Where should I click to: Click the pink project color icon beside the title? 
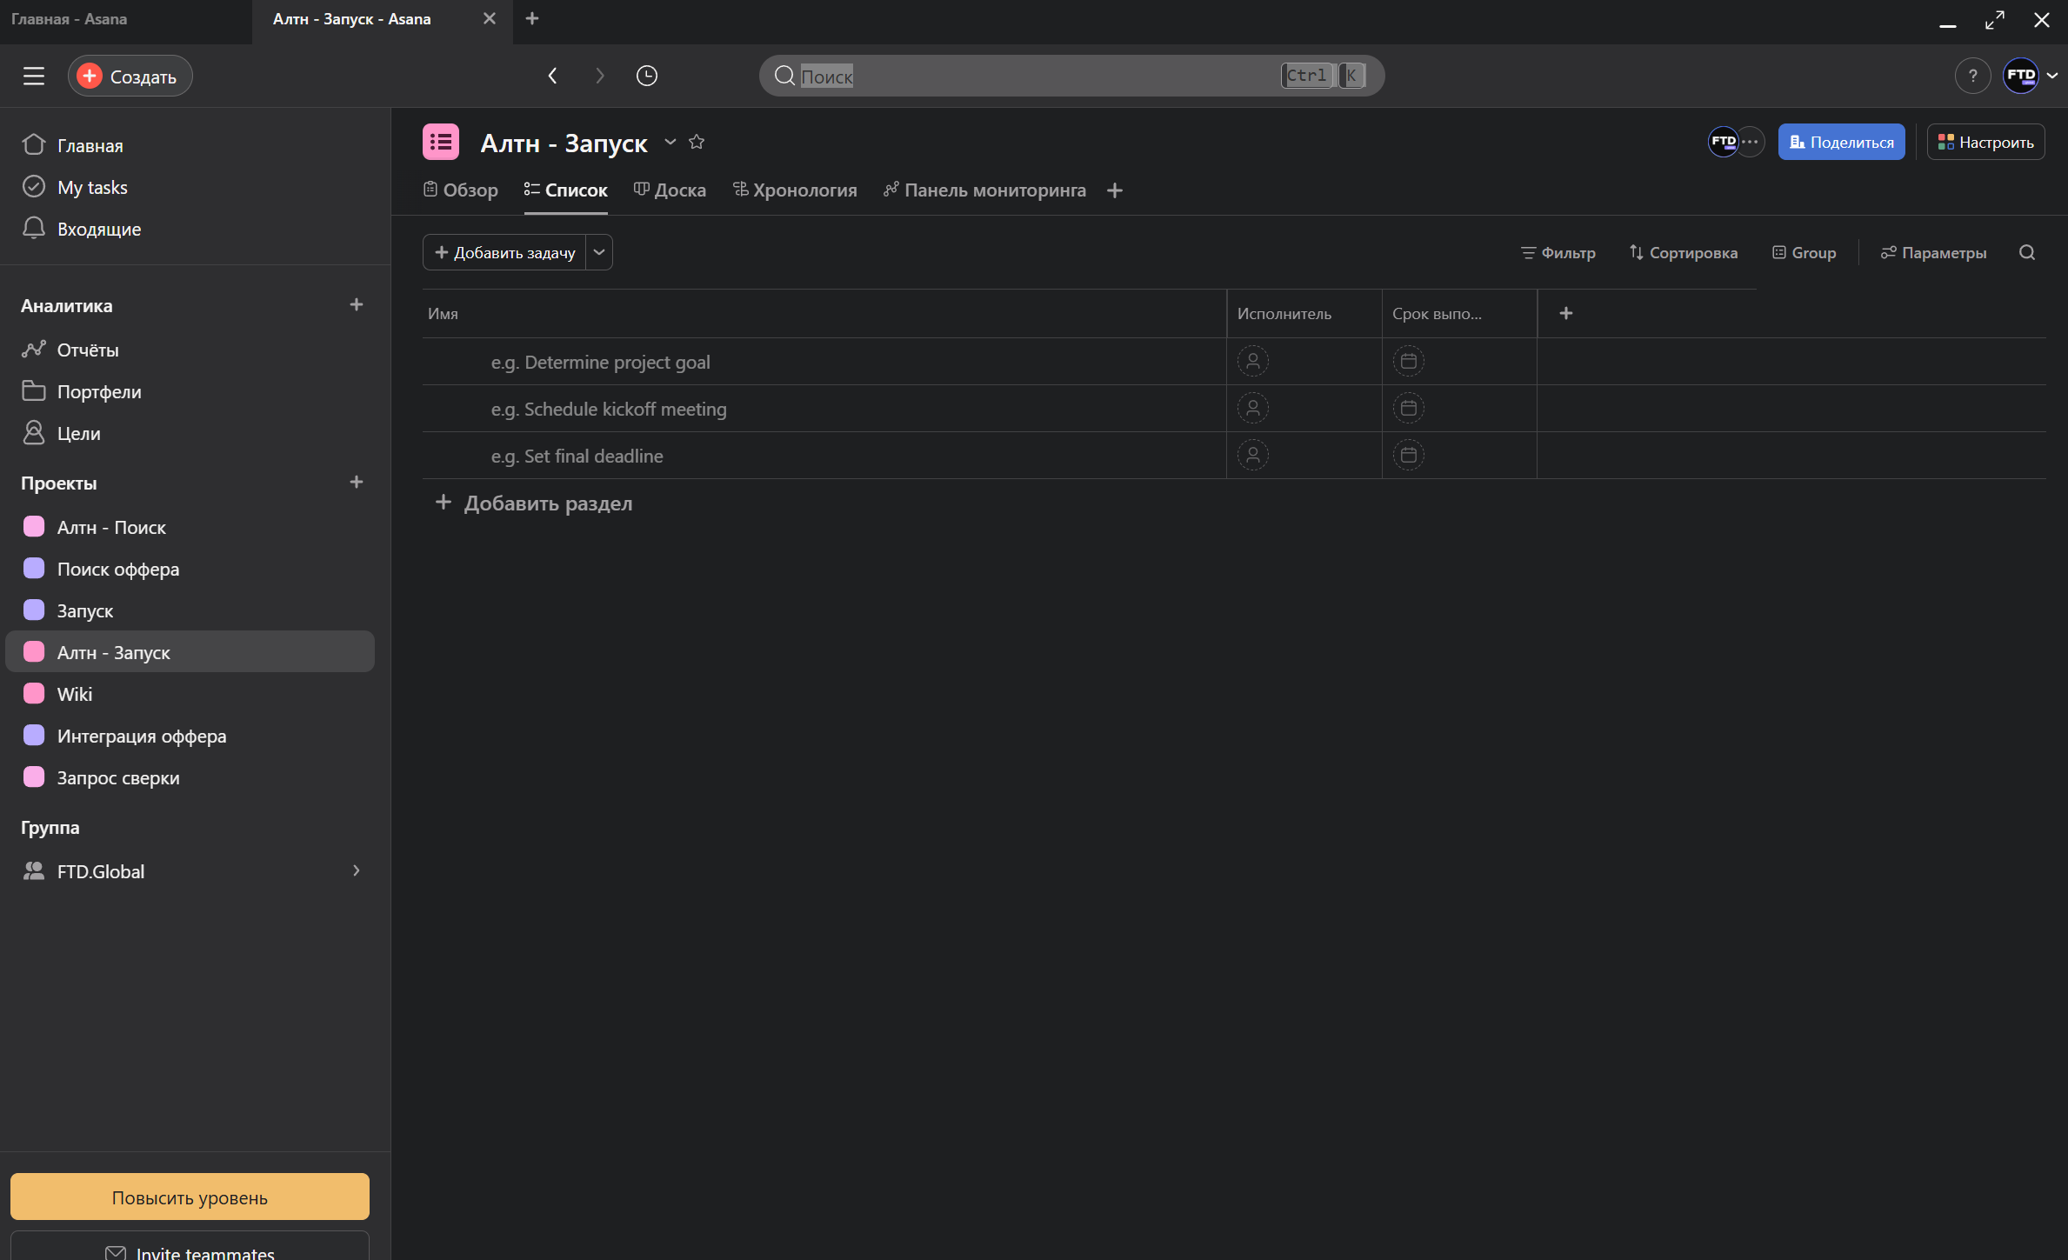click(441, 142)
